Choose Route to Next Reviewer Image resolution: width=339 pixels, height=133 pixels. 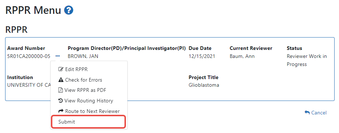[x=89, y=111]
